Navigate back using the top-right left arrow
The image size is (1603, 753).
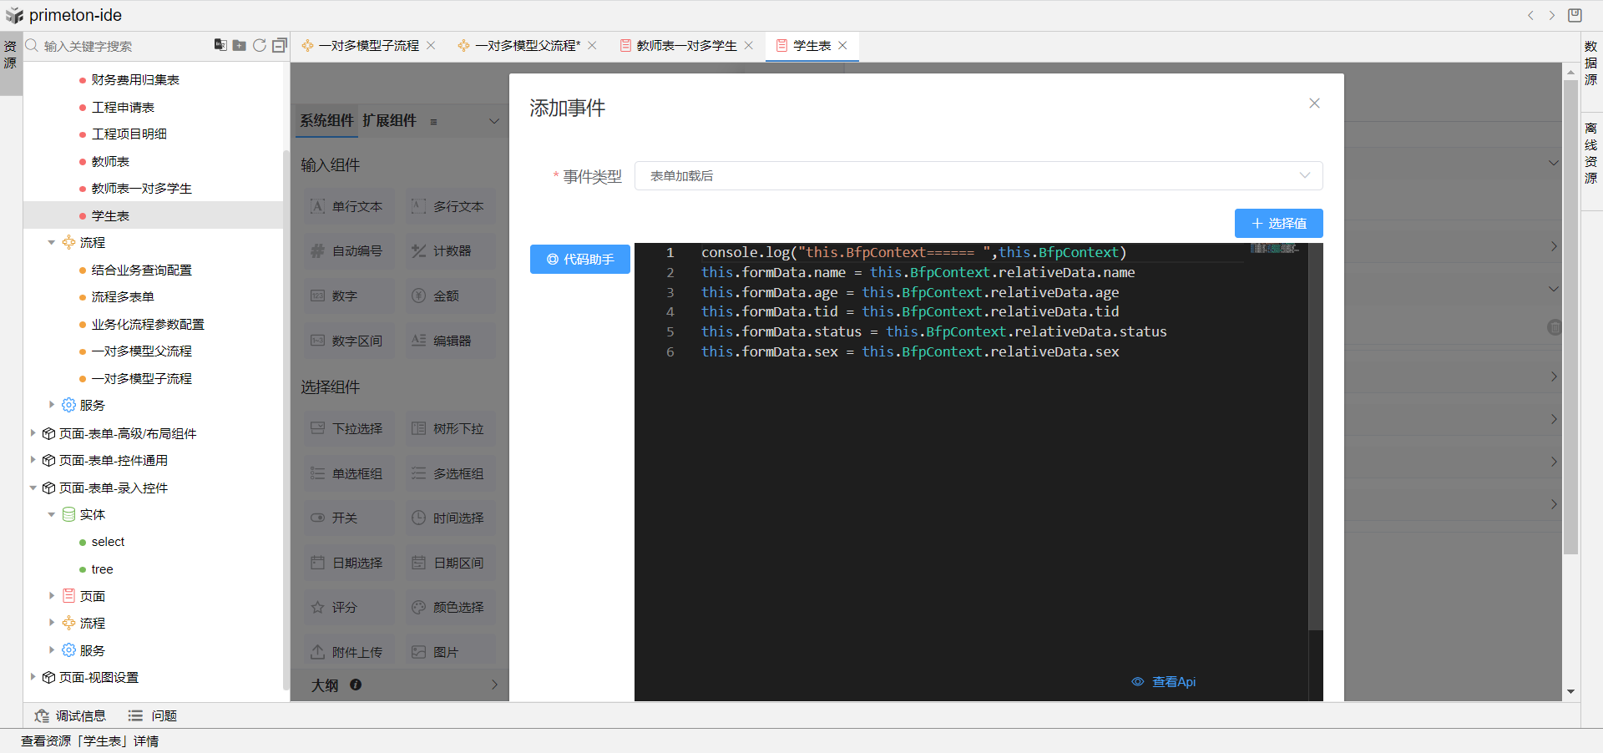pos(1530,15)
